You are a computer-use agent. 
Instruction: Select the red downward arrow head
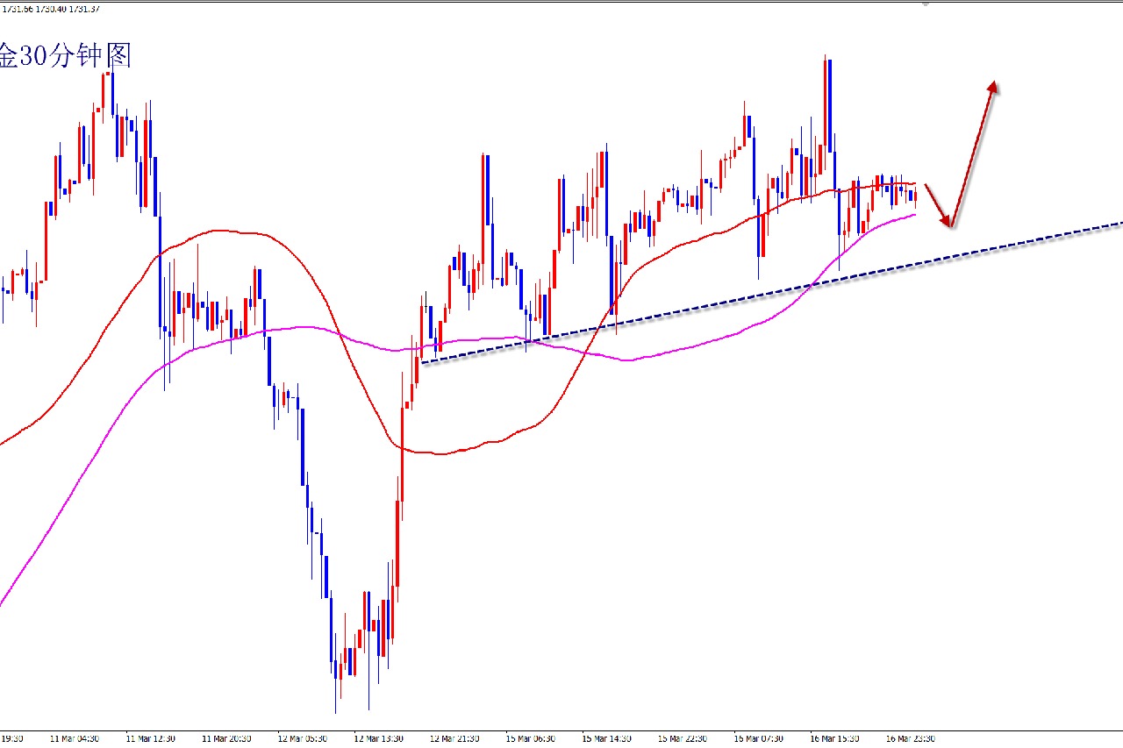pos(947,221)
